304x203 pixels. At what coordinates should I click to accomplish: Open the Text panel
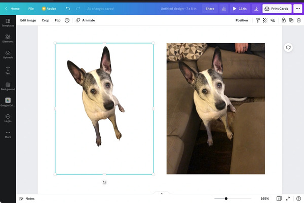pyautogui.click(x=8, y=71)
